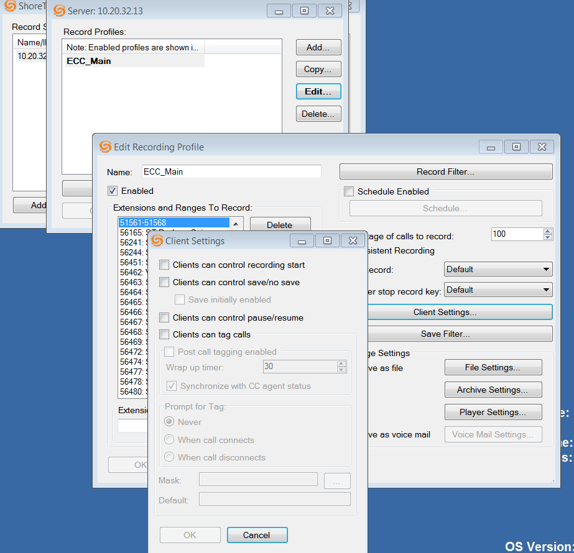
Task: Enable Clients can control recording start
Action: tap(164, 265)
